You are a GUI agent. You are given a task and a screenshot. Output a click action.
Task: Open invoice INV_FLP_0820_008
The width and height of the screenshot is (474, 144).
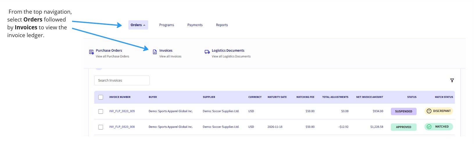(122, 127)
